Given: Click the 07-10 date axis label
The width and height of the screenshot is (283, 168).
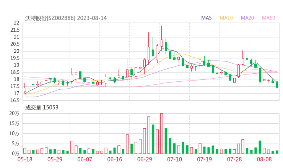Looking at the screenshot, I should pyautogui.click(x=174, y=159).
